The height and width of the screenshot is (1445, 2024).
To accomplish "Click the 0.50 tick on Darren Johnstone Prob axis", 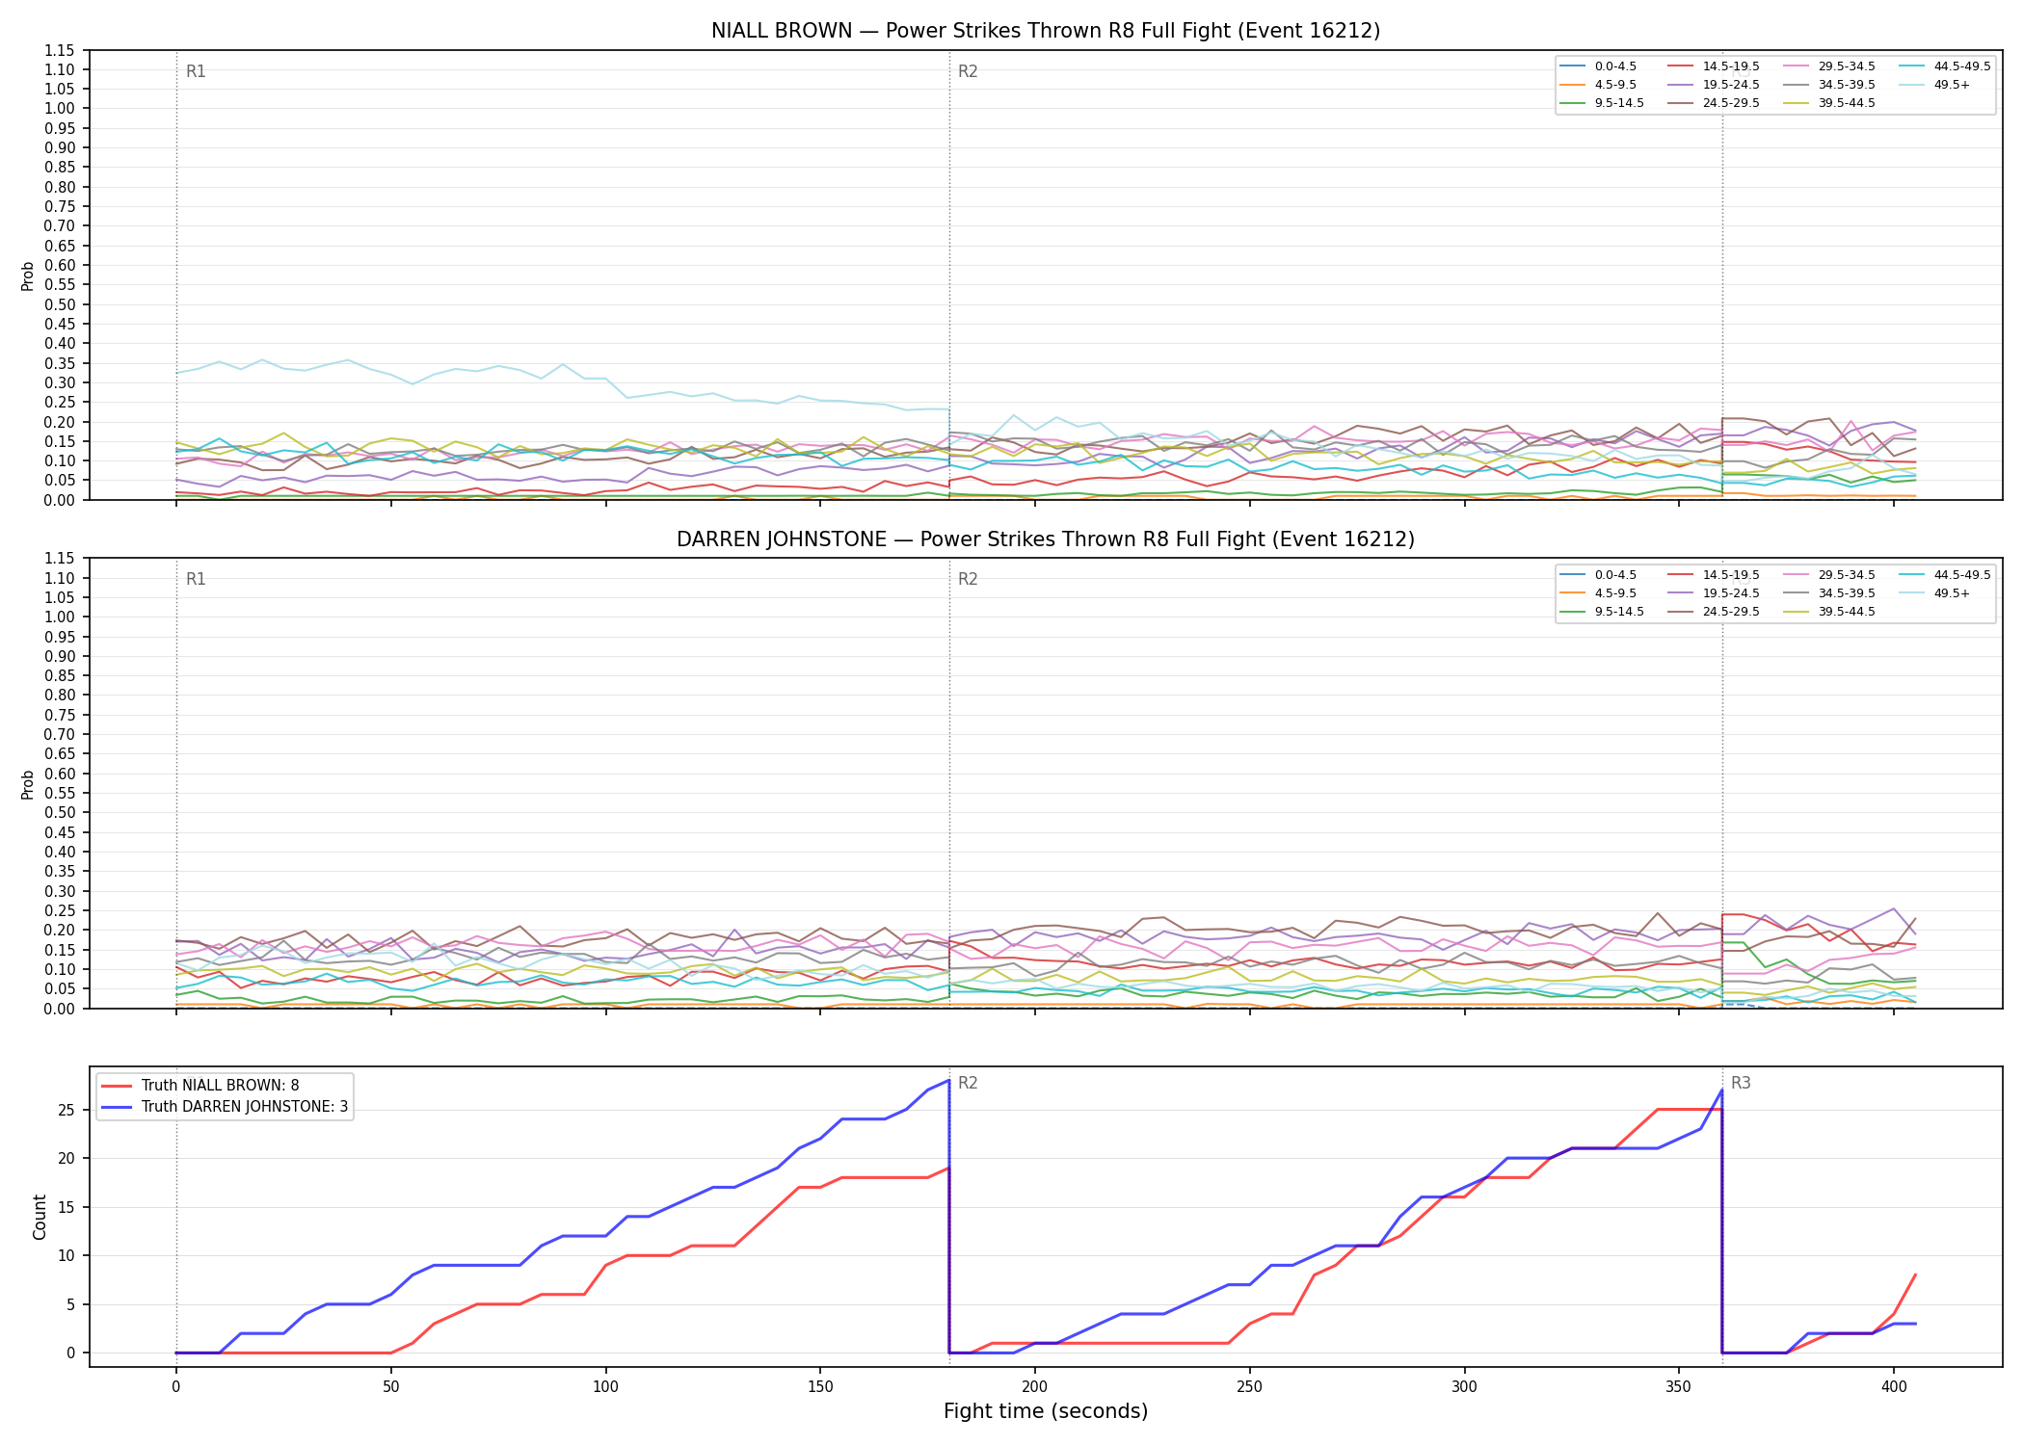I will [60, 812].
